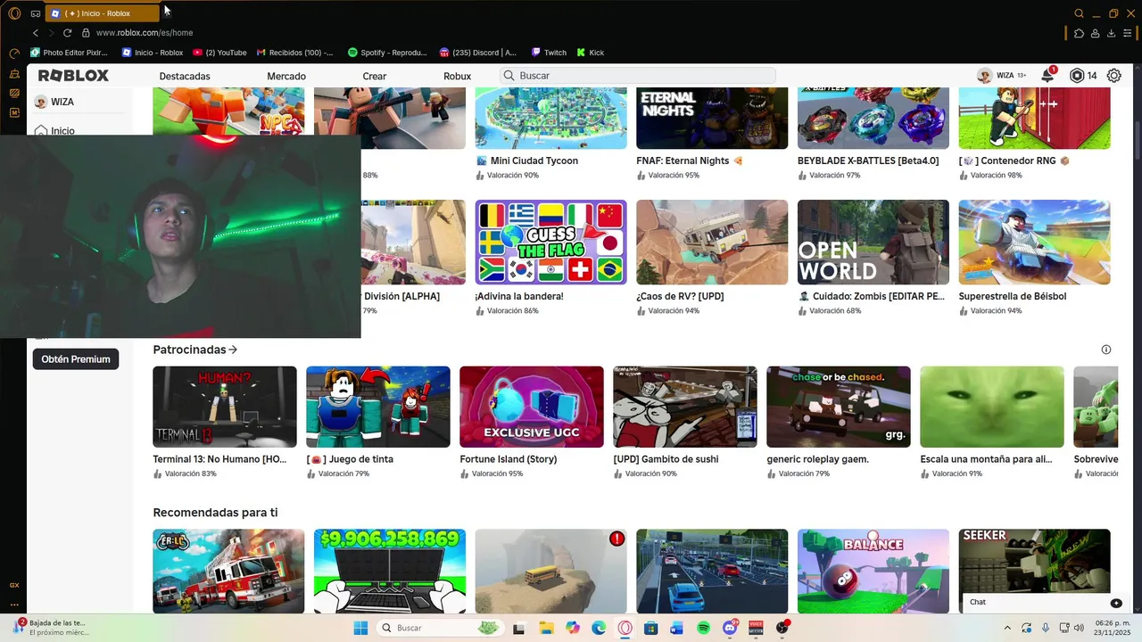1142x642 pixels.
Task: Focus Windows taskbar Buscar search box
Action: [x=441, y=628]
